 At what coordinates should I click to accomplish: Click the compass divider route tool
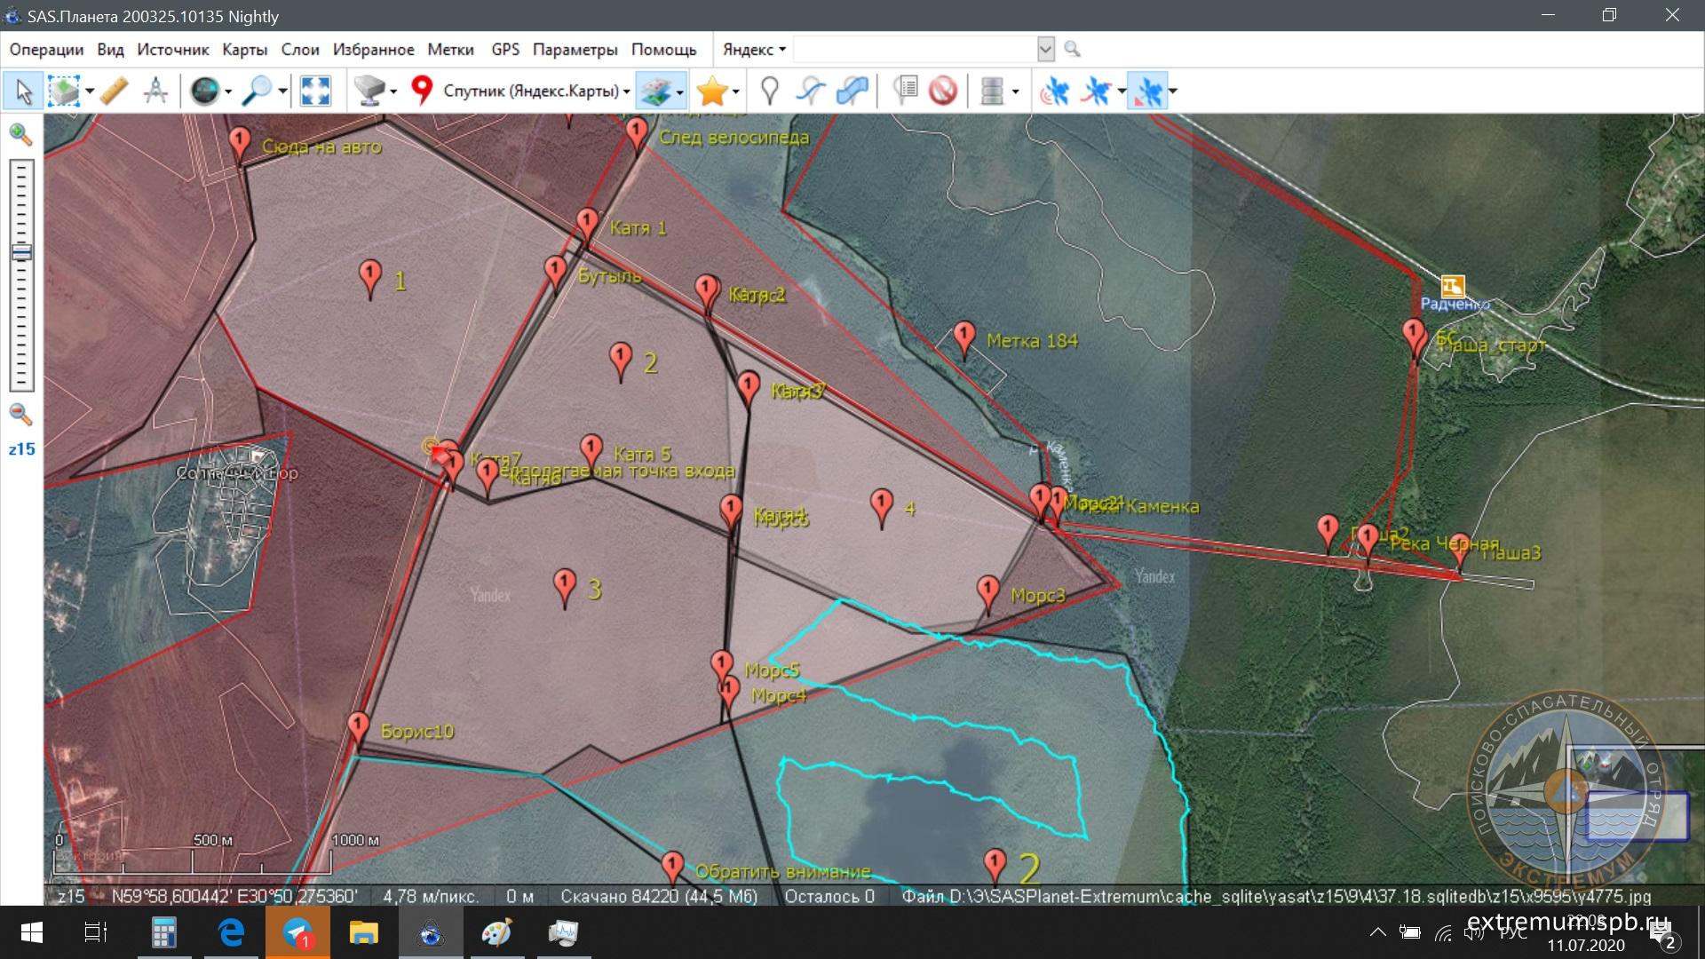coord(155,91)
